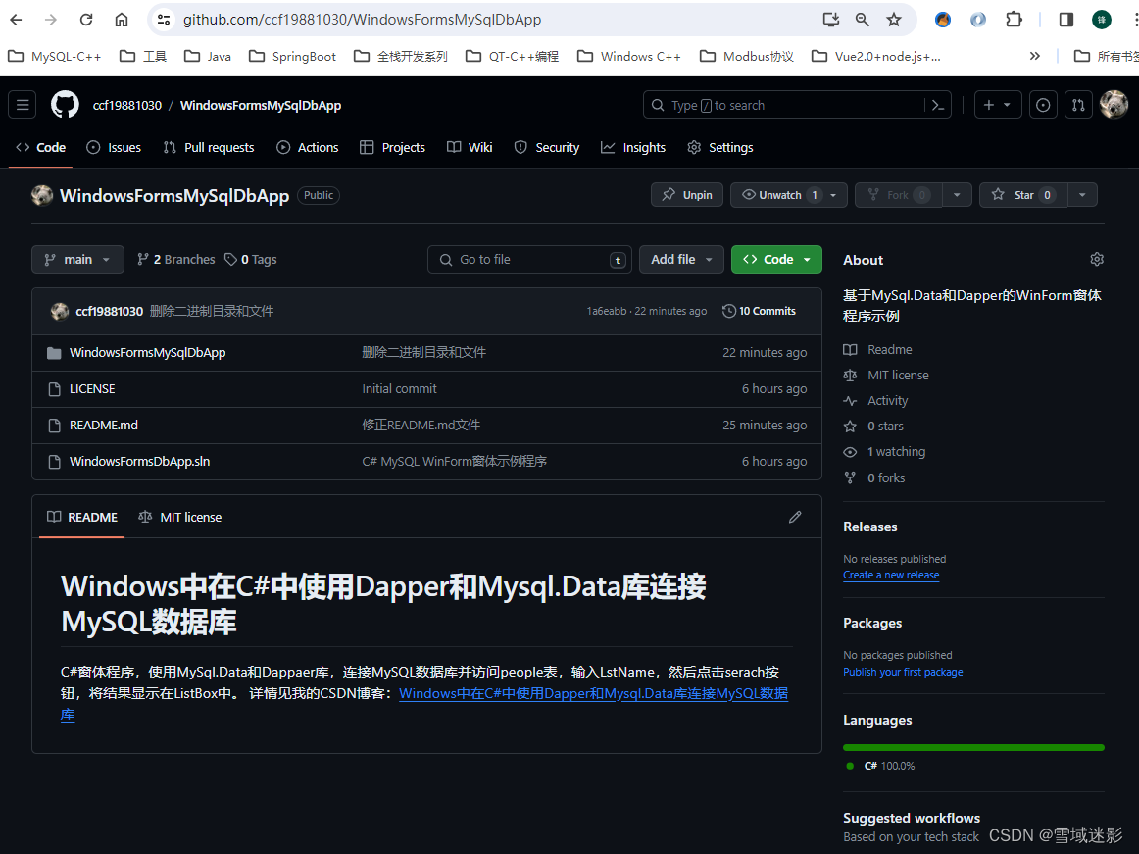1139x854 pixels.
Task: Unwatch the WindowsFormsMySqlDbApp repository
Action: tap(779, 194)
